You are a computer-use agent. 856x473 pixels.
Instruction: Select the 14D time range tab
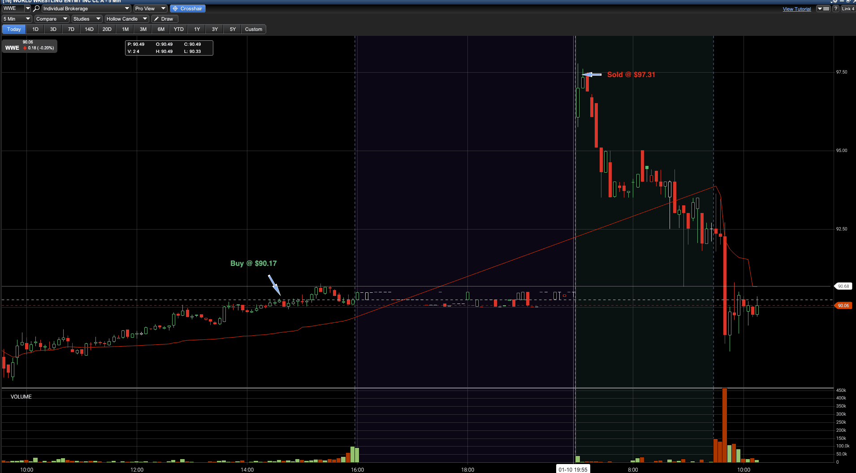click(x=89, y=29)
